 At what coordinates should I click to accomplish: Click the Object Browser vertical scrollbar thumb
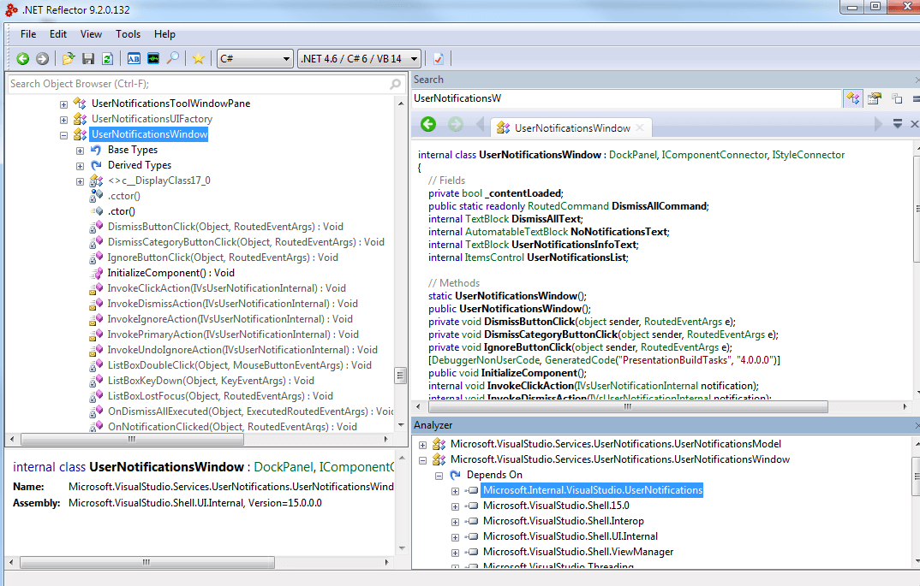pyautogui.click(x=401, y=376)
